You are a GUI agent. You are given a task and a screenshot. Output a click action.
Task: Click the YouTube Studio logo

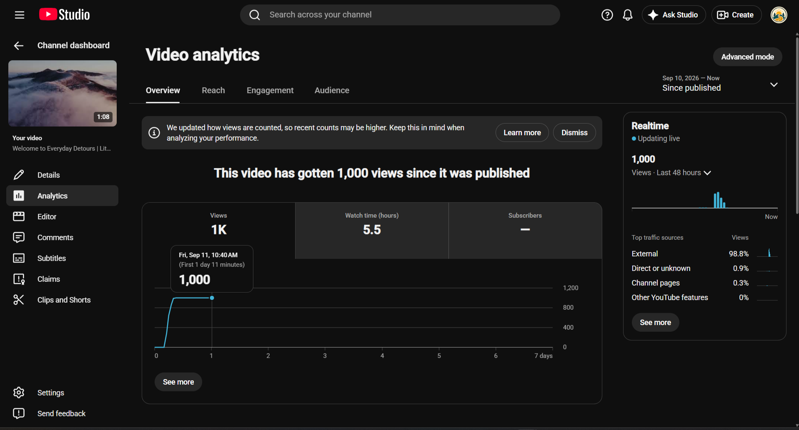65,15
